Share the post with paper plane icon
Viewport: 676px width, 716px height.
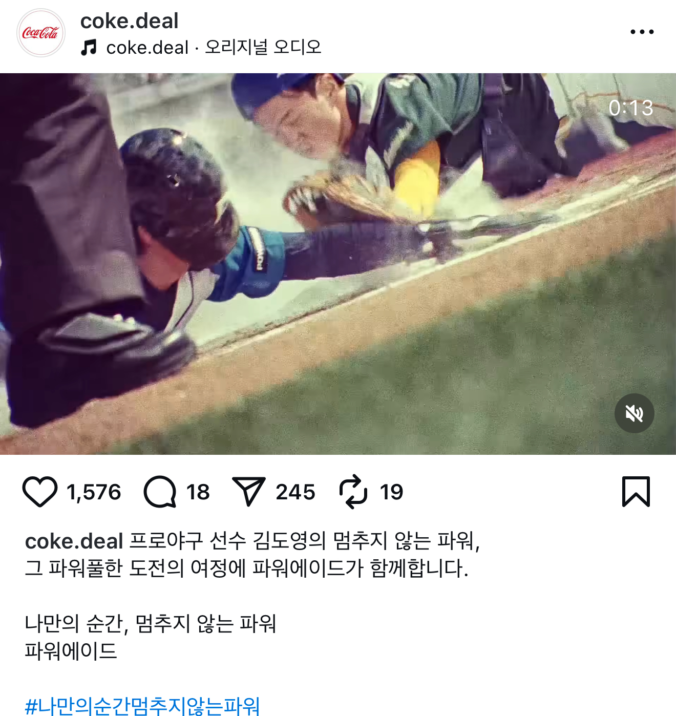(248, 492)
